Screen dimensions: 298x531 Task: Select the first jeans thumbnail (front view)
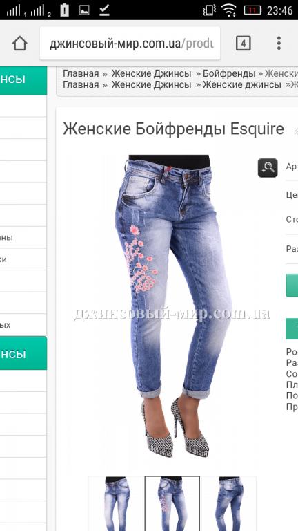[x=117, y=503]
